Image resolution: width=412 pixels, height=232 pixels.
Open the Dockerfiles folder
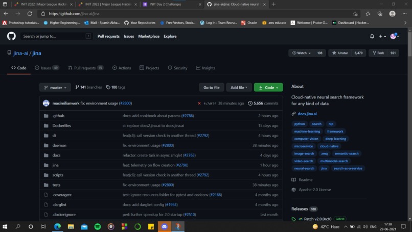point(61,125)
